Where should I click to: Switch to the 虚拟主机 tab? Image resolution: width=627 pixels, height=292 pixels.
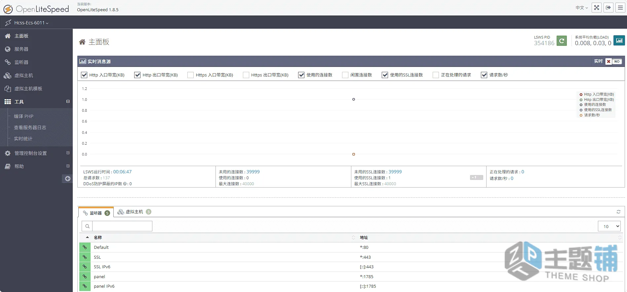coord(135,212)
